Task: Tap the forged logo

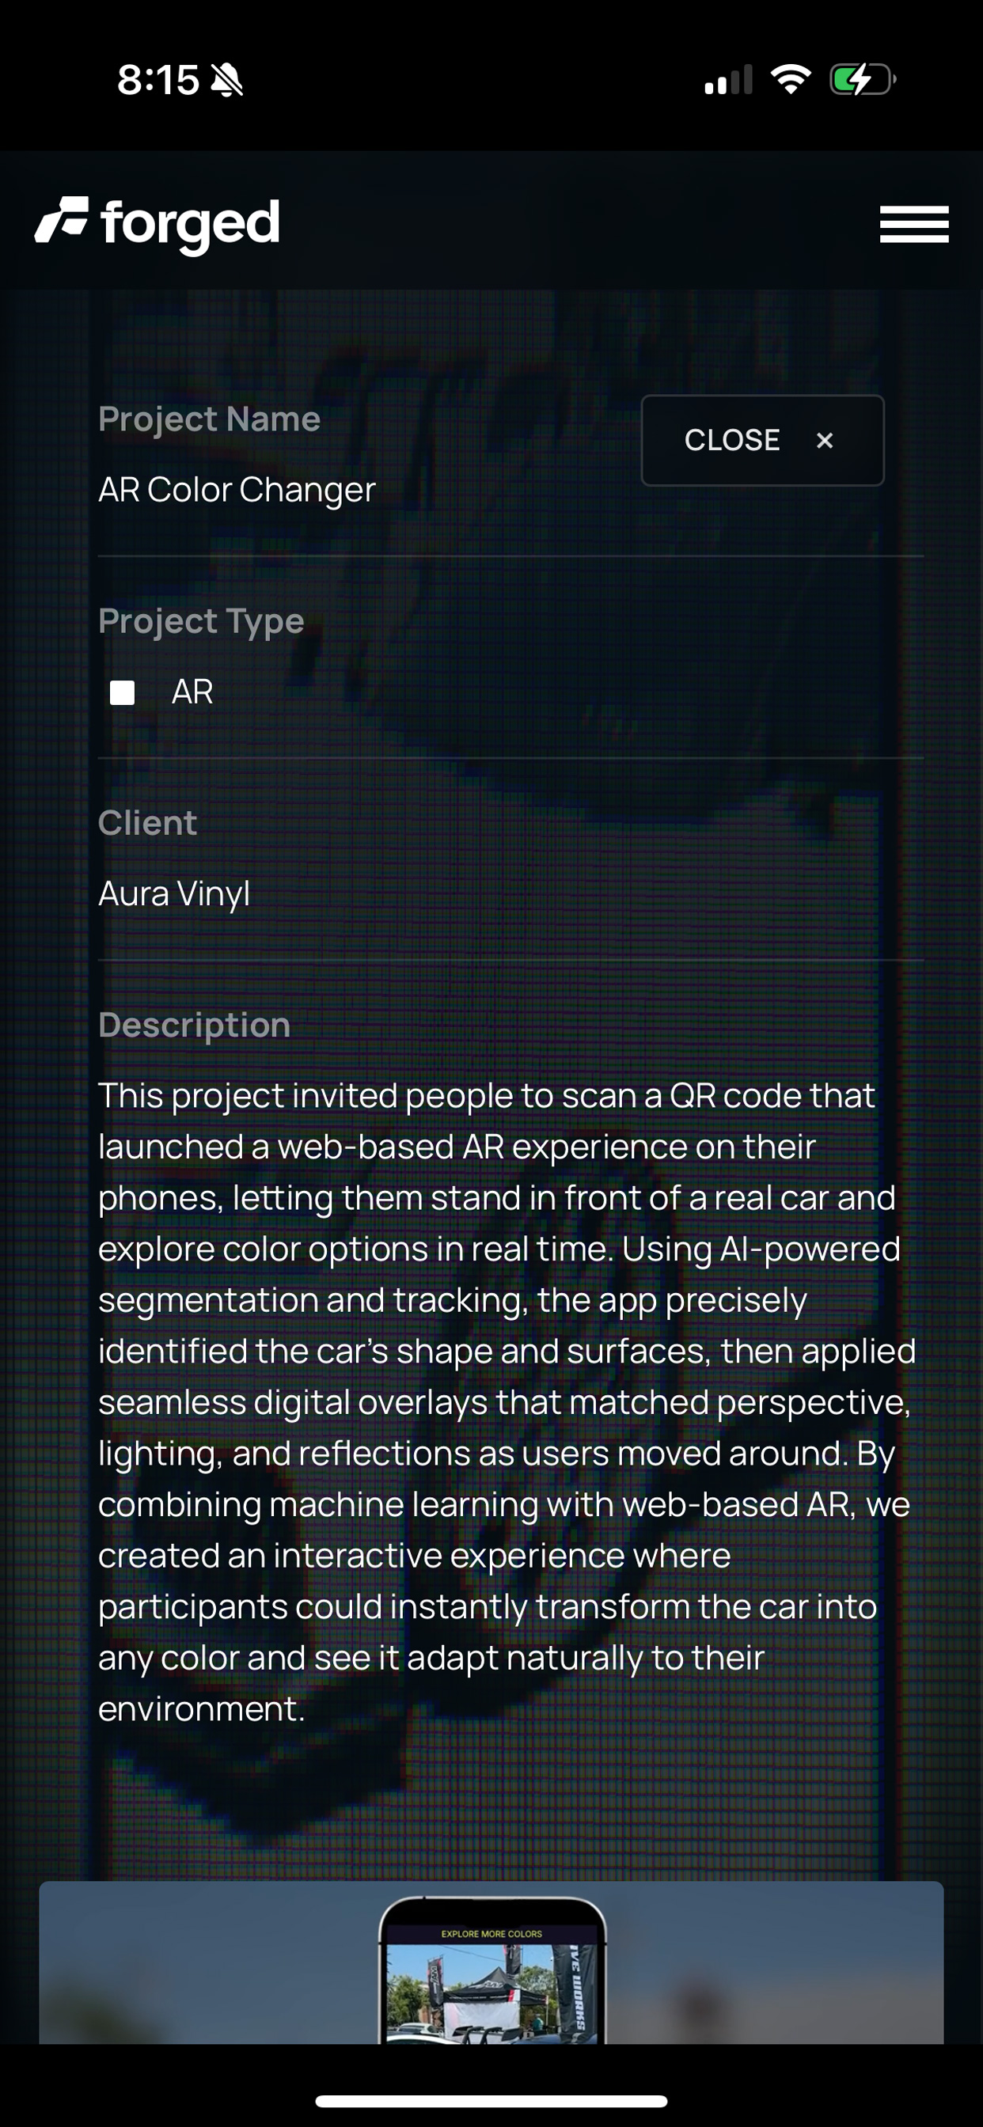Action: coord(157,225)
